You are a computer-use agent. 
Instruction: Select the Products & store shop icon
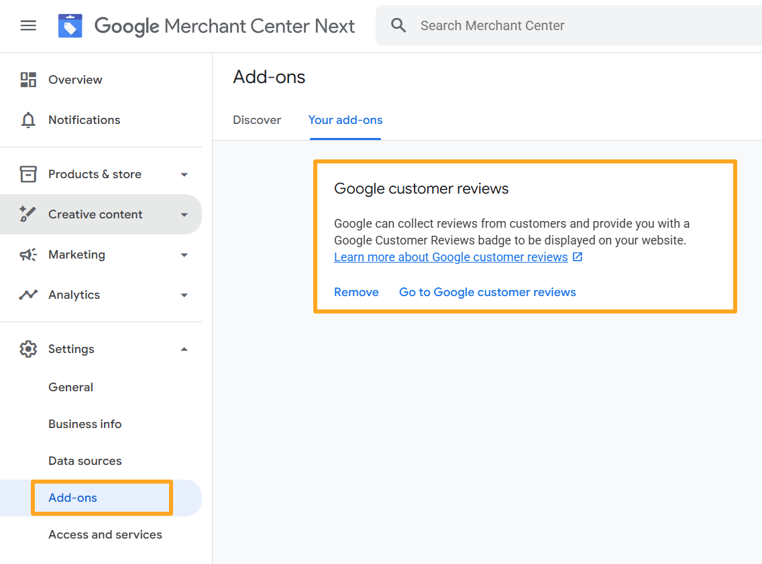28,173
